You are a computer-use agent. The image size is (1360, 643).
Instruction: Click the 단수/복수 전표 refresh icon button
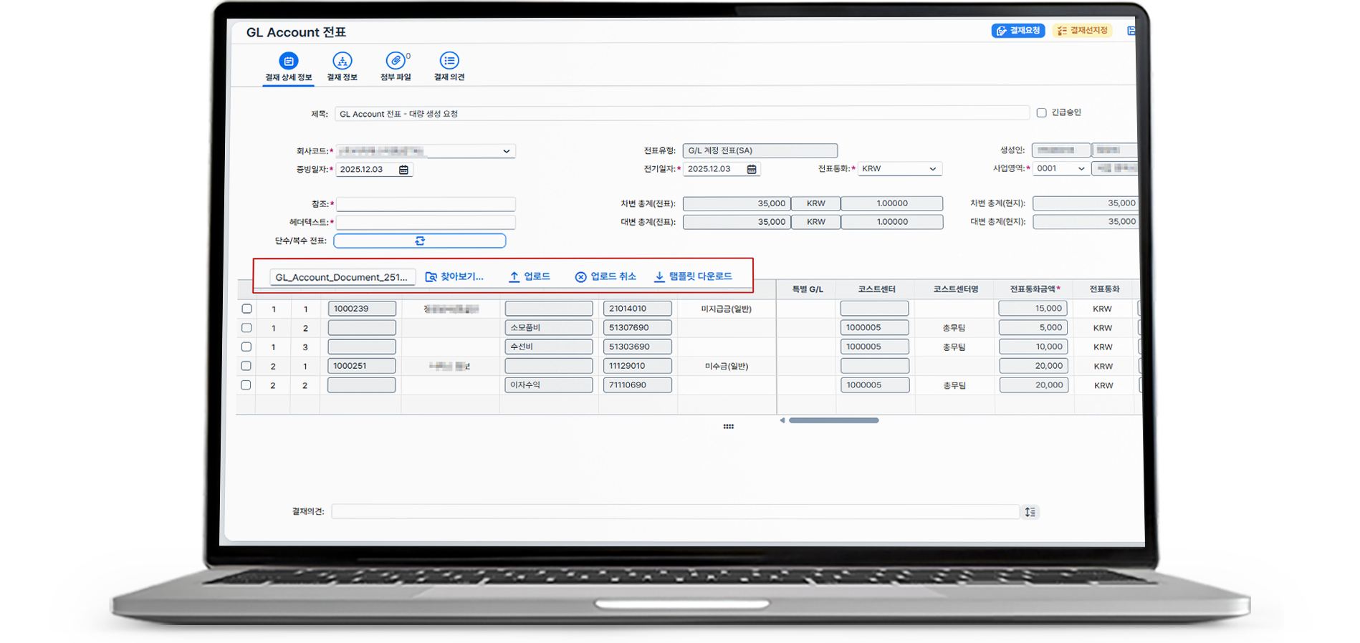pos(420,241)
